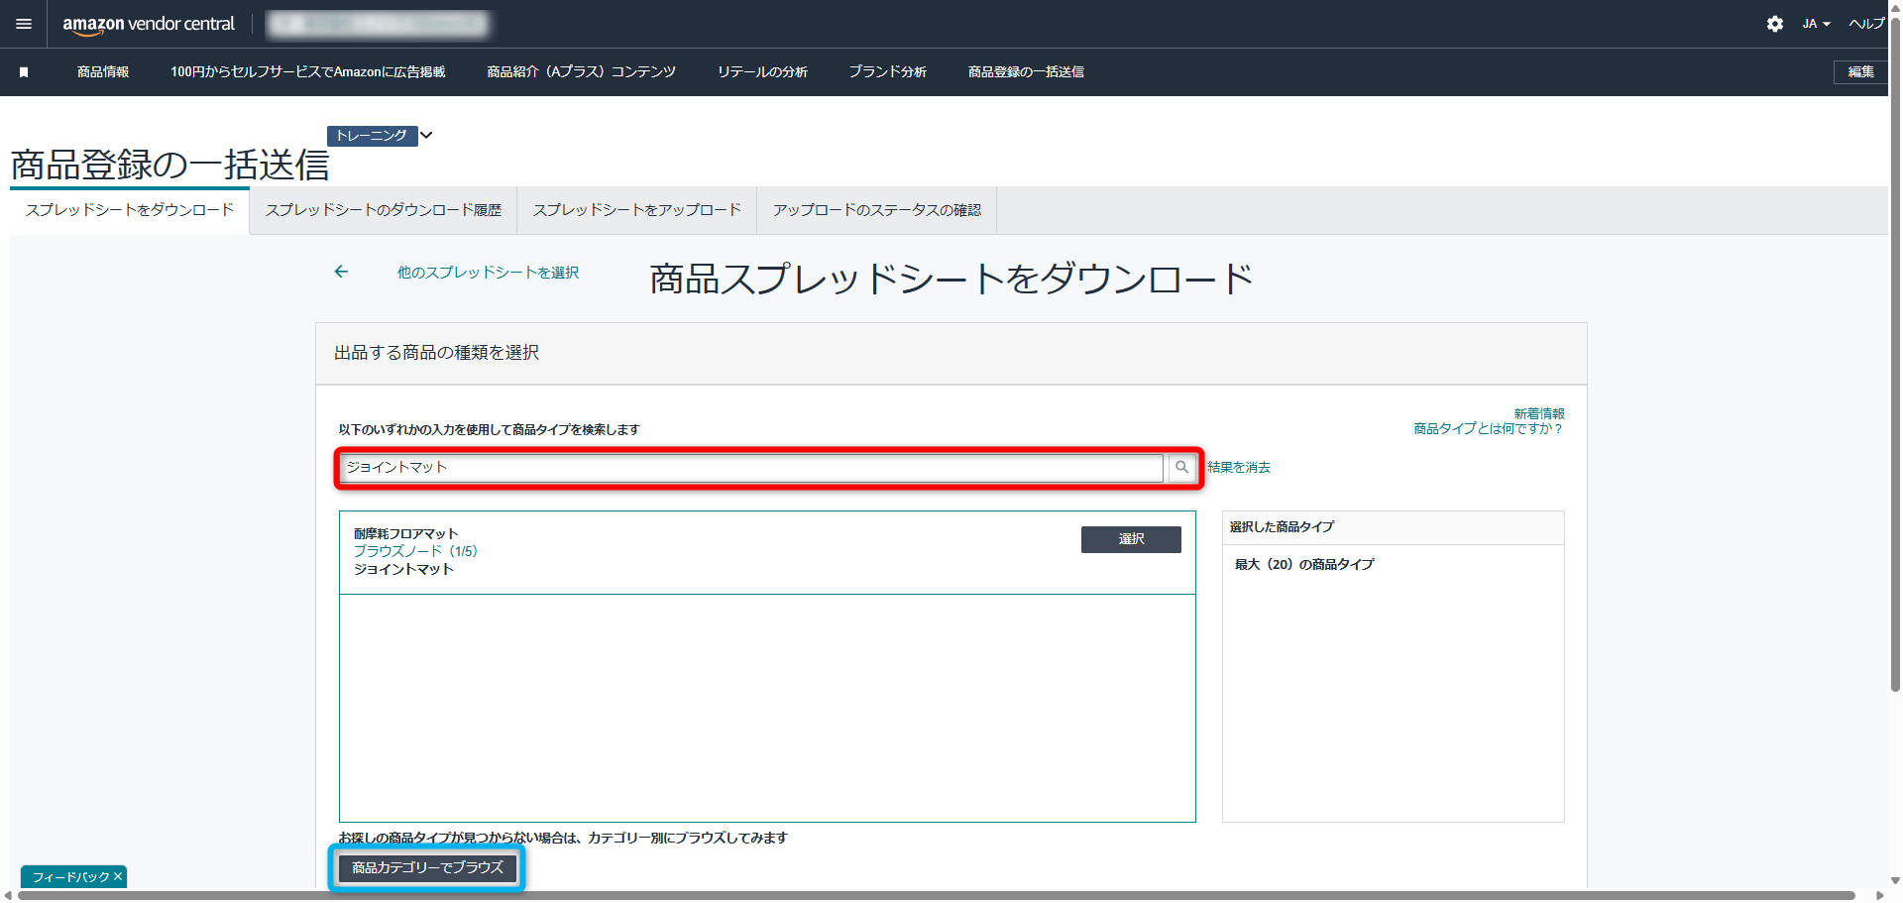Screen dimensions: 1903x903
Task: Click 商品カテゴリーでブラウズ button
Action: pos(427,867)
